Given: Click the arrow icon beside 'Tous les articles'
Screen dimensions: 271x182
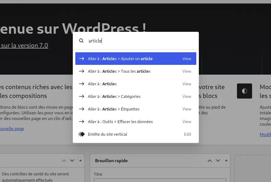Looking at the screenshot, I should click(x=82, y=71).
